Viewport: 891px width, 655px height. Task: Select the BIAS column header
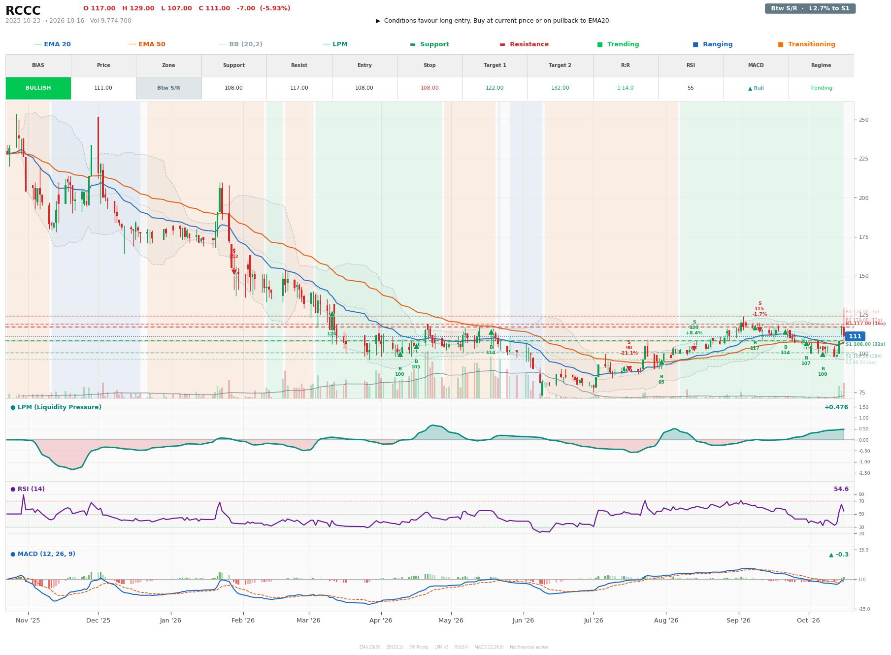click(x=38, y=65)
